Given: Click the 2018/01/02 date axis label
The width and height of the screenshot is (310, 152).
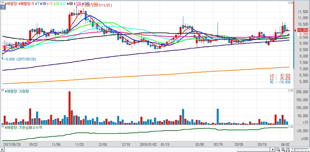Looking at the screenshot, I should tap(148, 145).
